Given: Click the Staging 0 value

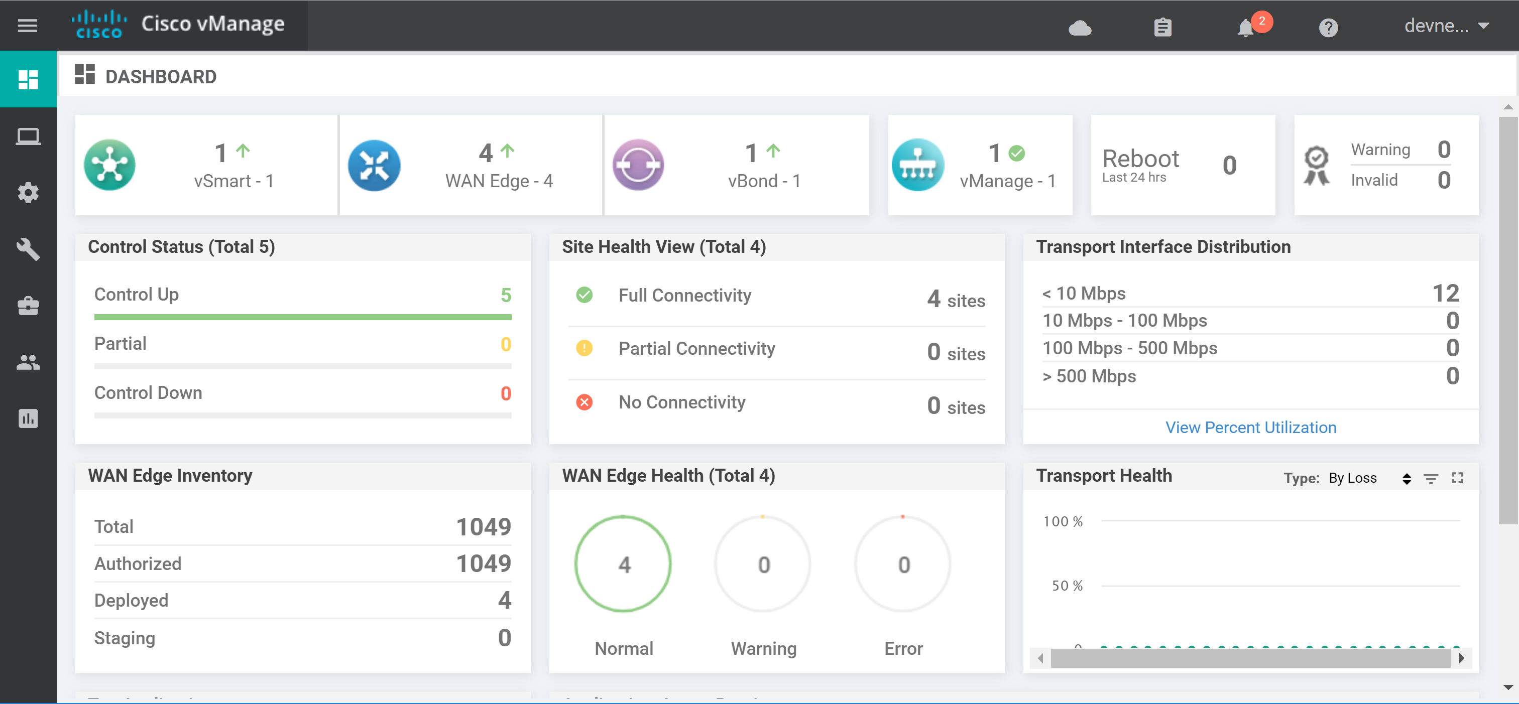Looking at the screenshot, I should click(504, 637).
